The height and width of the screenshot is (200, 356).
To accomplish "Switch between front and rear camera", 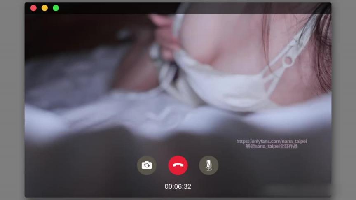I will tap(147, 165).
